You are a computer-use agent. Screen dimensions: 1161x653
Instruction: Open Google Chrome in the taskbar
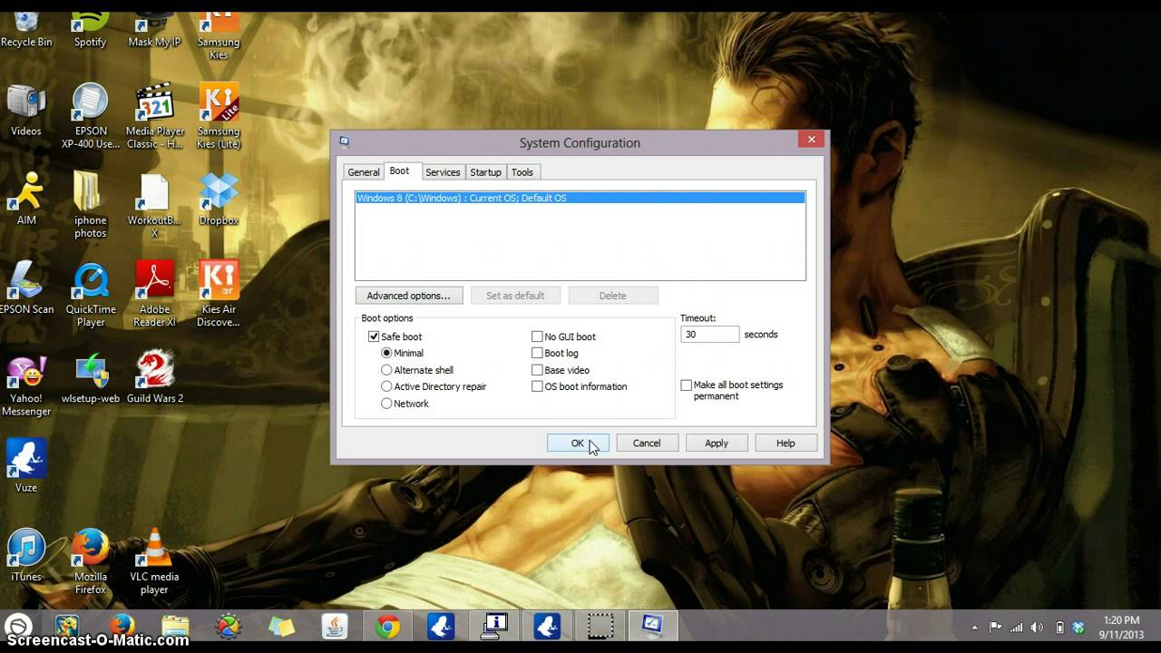(x=387, y=627)
